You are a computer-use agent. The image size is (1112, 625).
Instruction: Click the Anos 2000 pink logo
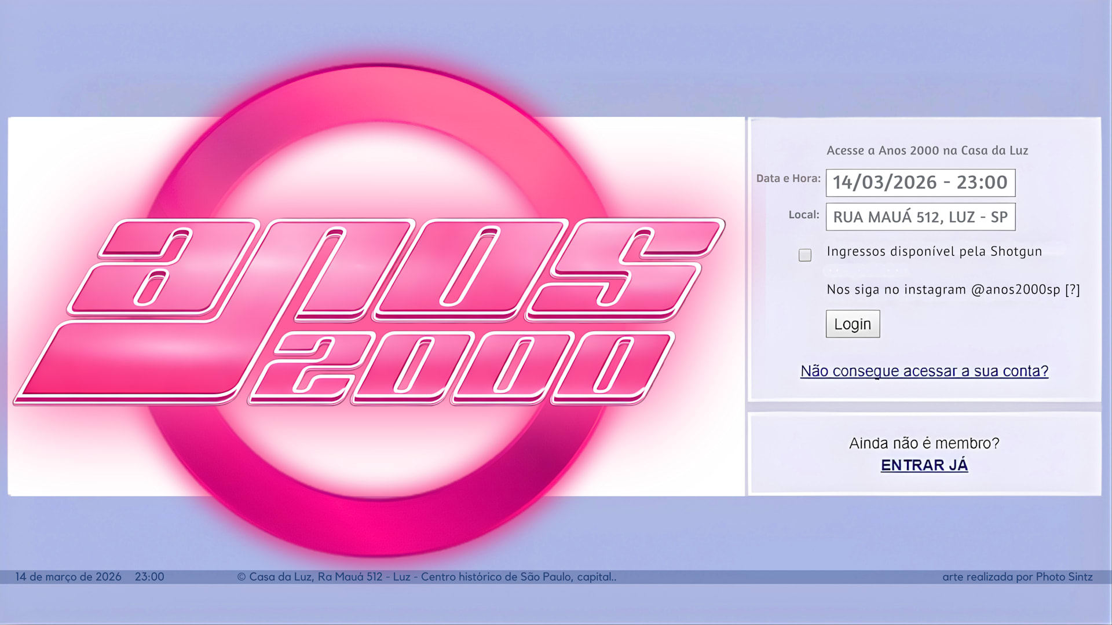tap(371, 272)
